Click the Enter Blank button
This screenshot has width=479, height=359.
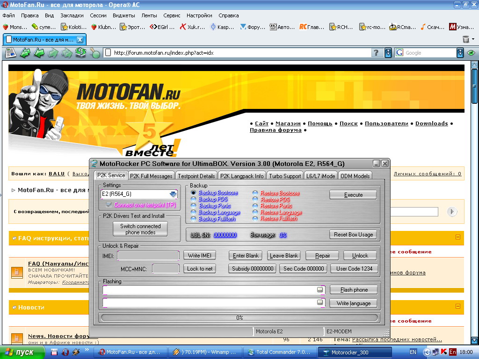tap(246, 256)
